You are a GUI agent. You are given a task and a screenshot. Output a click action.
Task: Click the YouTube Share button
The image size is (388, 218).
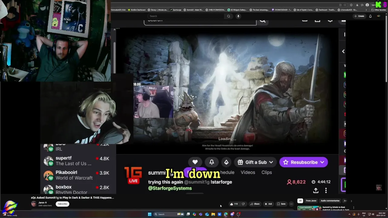point(255,204)
